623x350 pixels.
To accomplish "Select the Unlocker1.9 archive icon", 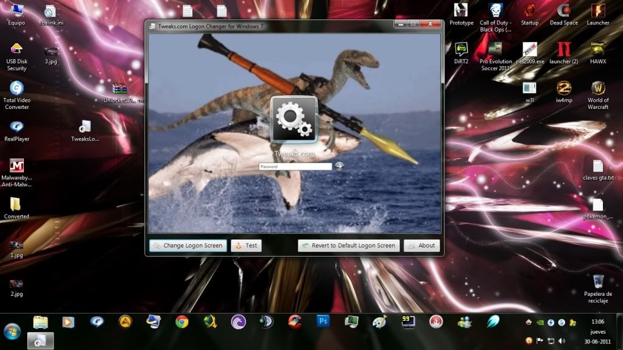I will coord(120,93).
